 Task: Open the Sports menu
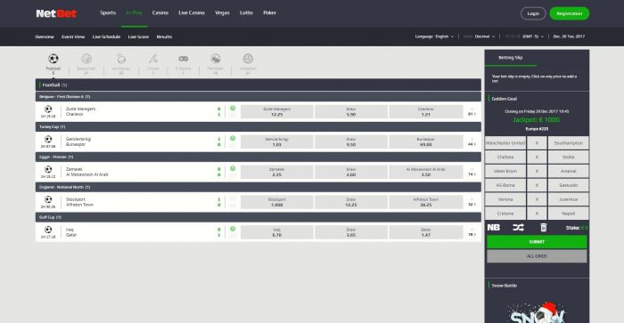click(108, 12)
